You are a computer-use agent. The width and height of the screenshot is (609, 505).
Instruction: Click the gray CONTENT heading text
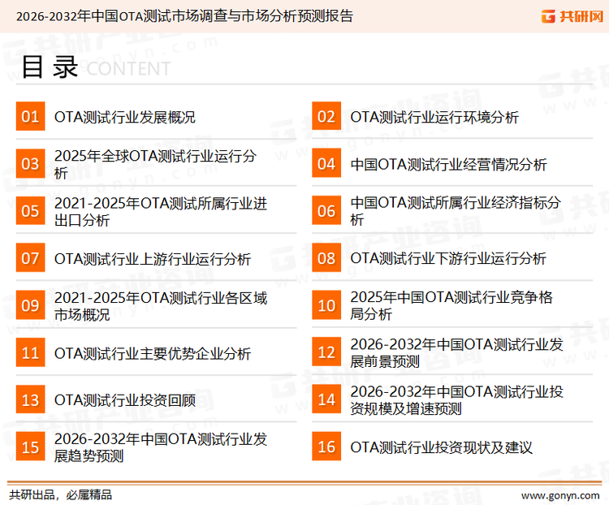coord(128,69)
